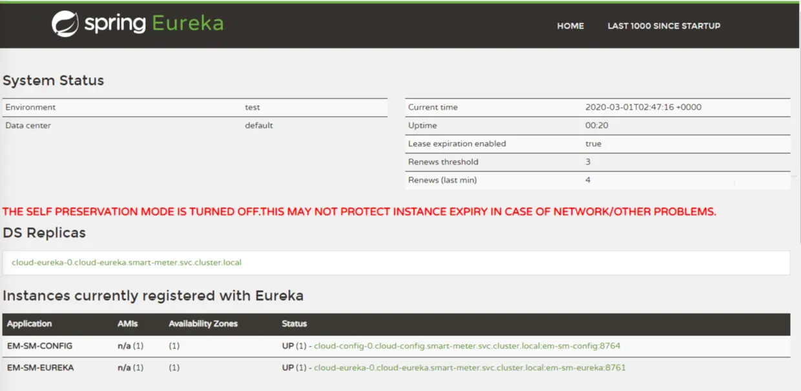Select the lease expiration value 'true'

click(x=593, y=143)
